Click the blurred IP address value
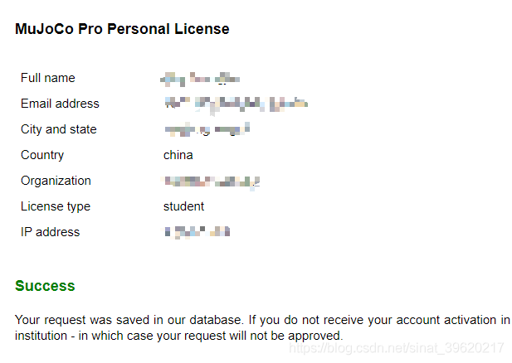The height and width of the screenshot is (363, 512). coord(197,232)
